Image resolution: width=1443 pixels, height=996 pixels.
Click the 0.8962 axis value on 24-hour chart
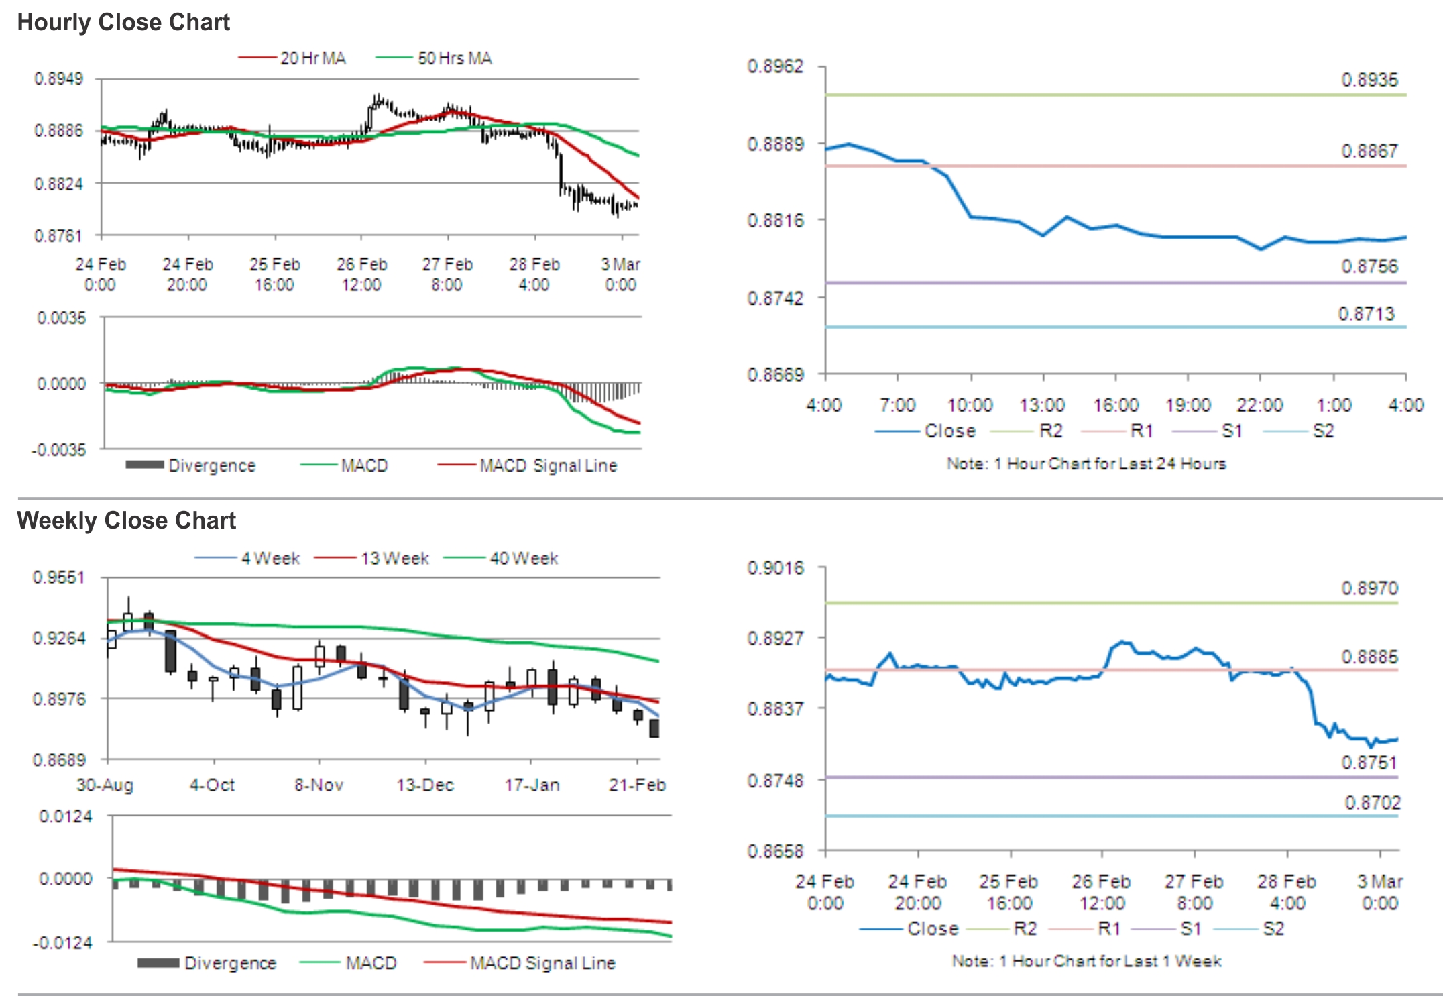point(775,66)
